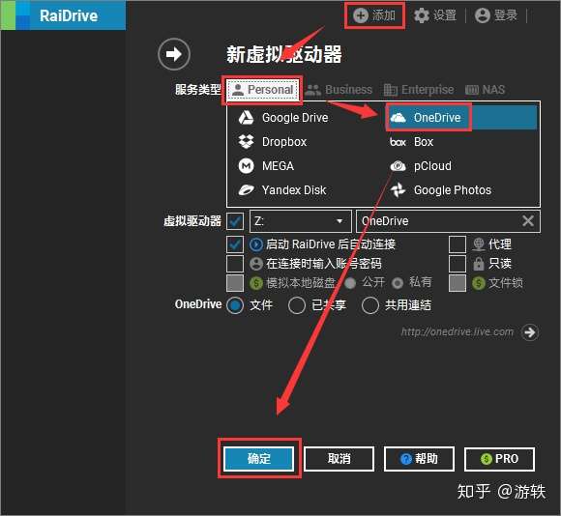Click the round arrow icon beside 新虚拟驱动器
This screenshot has height=516, width=561.
tap(174, 54)
